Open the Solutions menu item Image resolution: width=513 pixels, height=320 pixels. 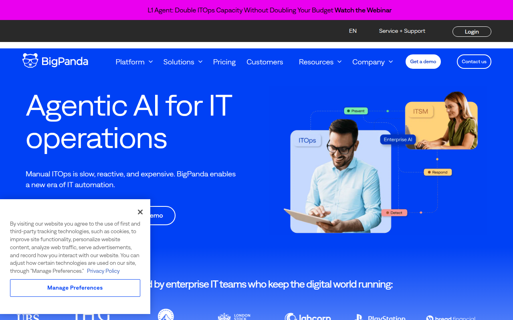click(179, 62)
